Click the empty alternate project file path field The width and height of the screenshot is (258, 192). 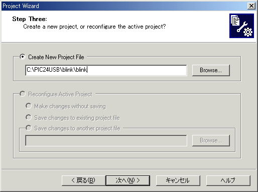[x=106, y=140]
